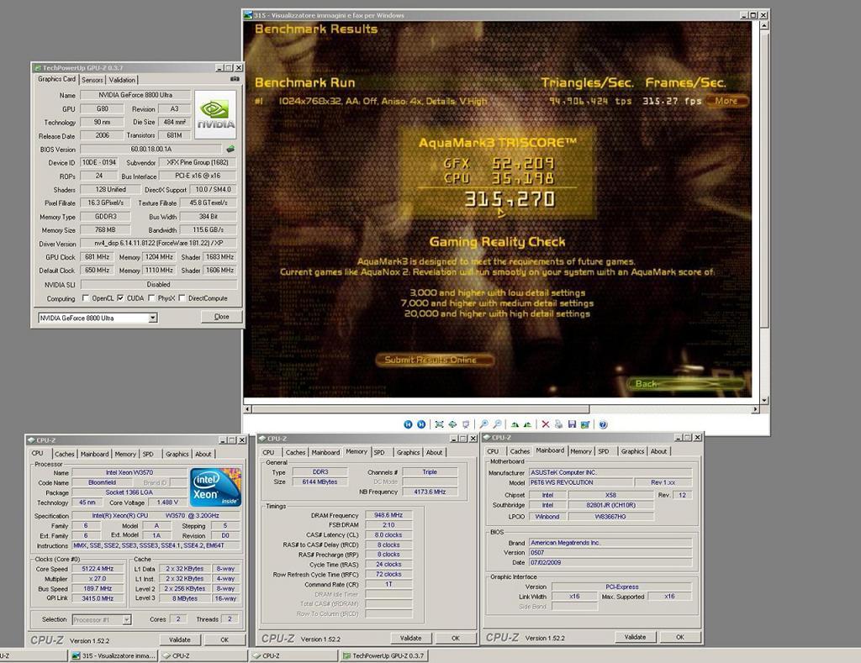The image size is (861, 663).
Task: Enable the DirectCompute checkbox in GPU-Z
Action: coord(182,298)
